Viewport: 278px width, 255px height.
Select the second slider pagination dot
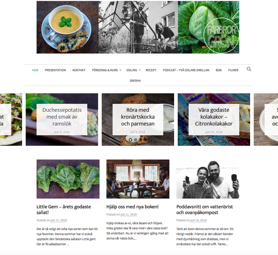click(x=136, y=140)
